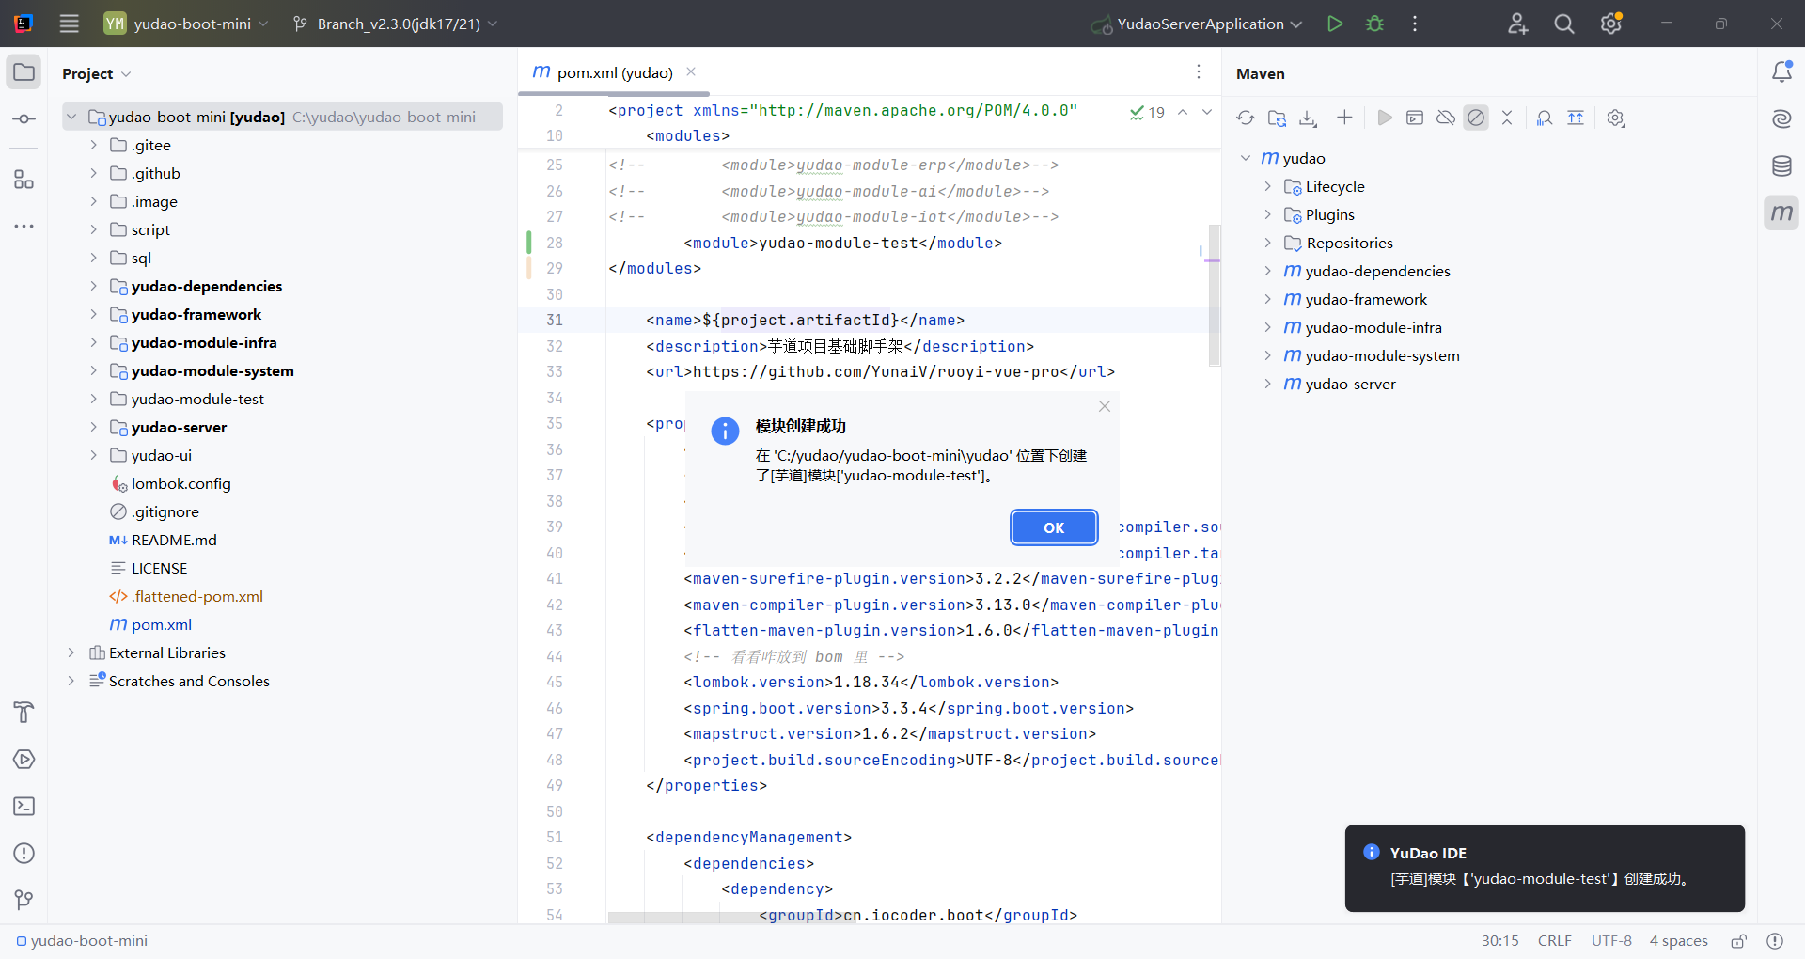Click the 4 spaces indent status
Image resolution: width=1805 pixels, height=959 pixels.
[x=1678, y=941]
